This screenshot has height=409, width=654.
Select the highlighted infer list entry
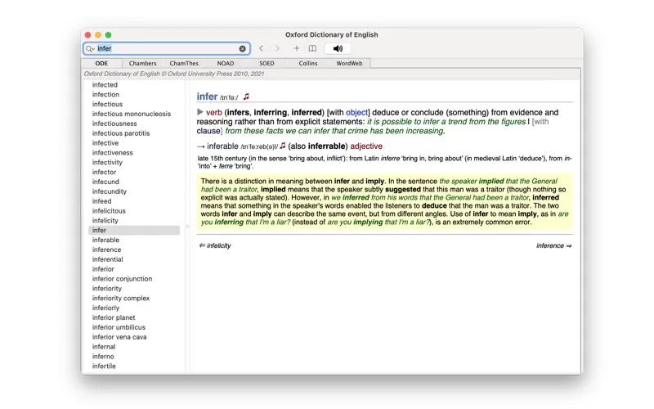tap(134, 231)
